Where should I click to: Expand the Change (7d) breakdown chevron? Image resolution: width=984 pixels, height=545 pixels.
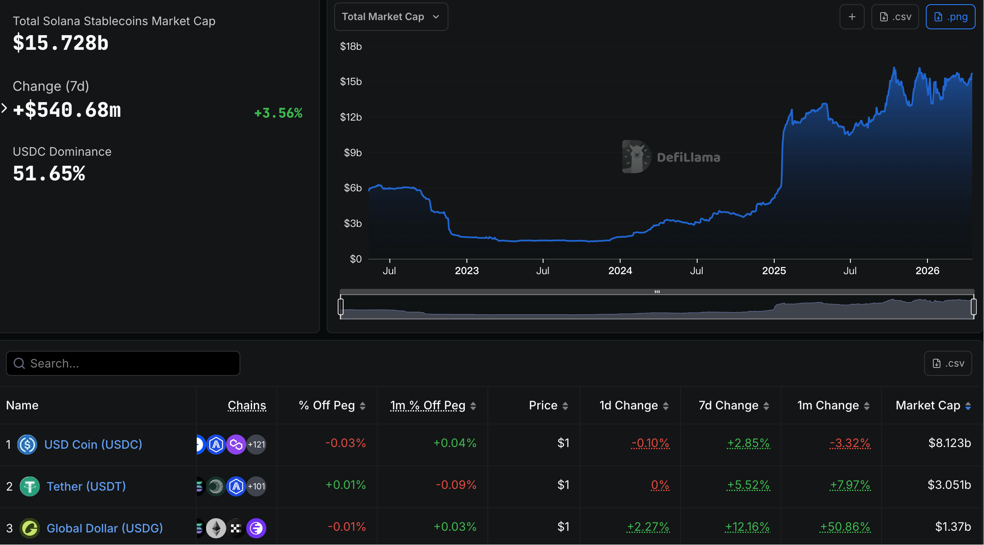point(4,108)
